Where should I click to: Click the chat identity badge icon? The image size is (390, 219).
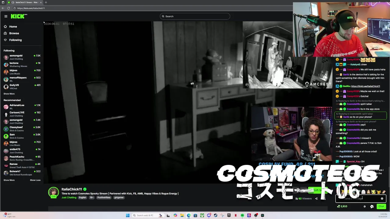(372, 207)
